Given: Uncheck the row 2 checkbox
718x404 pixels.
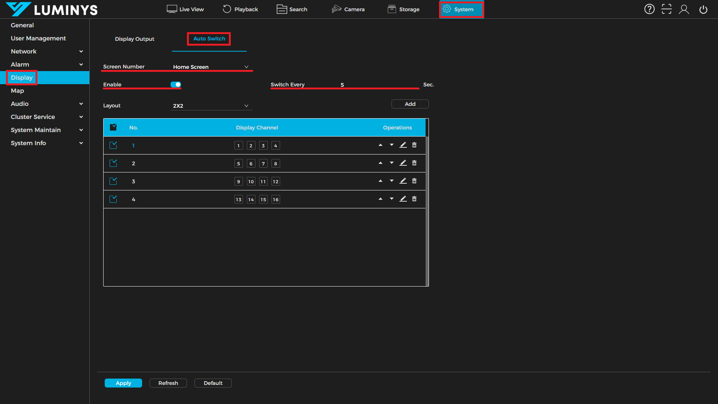Looking at the screenshot, I should click(x=113, y=163).
